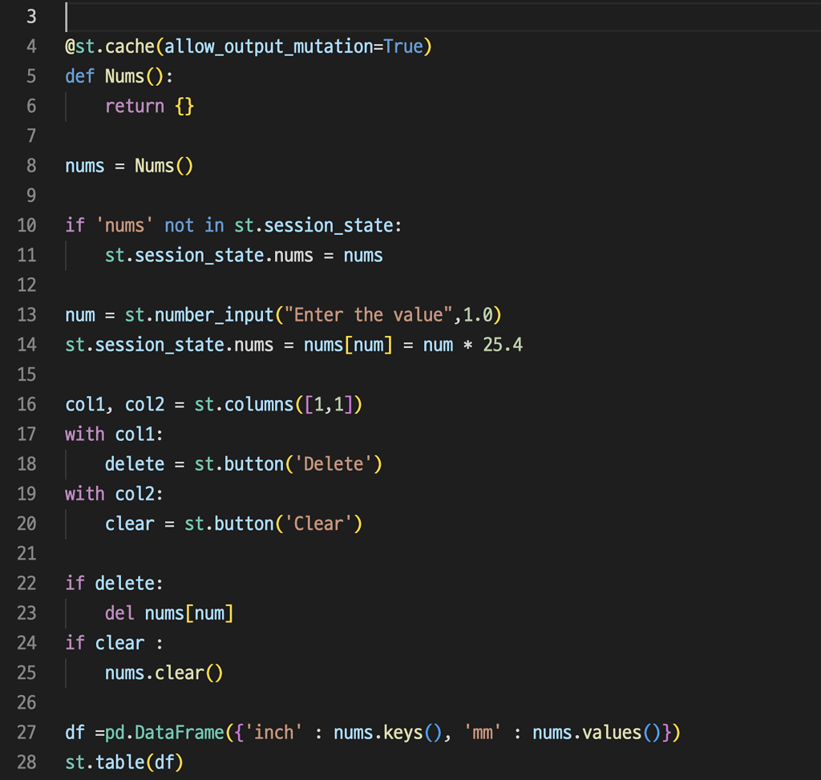Click the del keyword on line 23
Image resolution: width=821 pixels, height=780 pixels.
118,612
